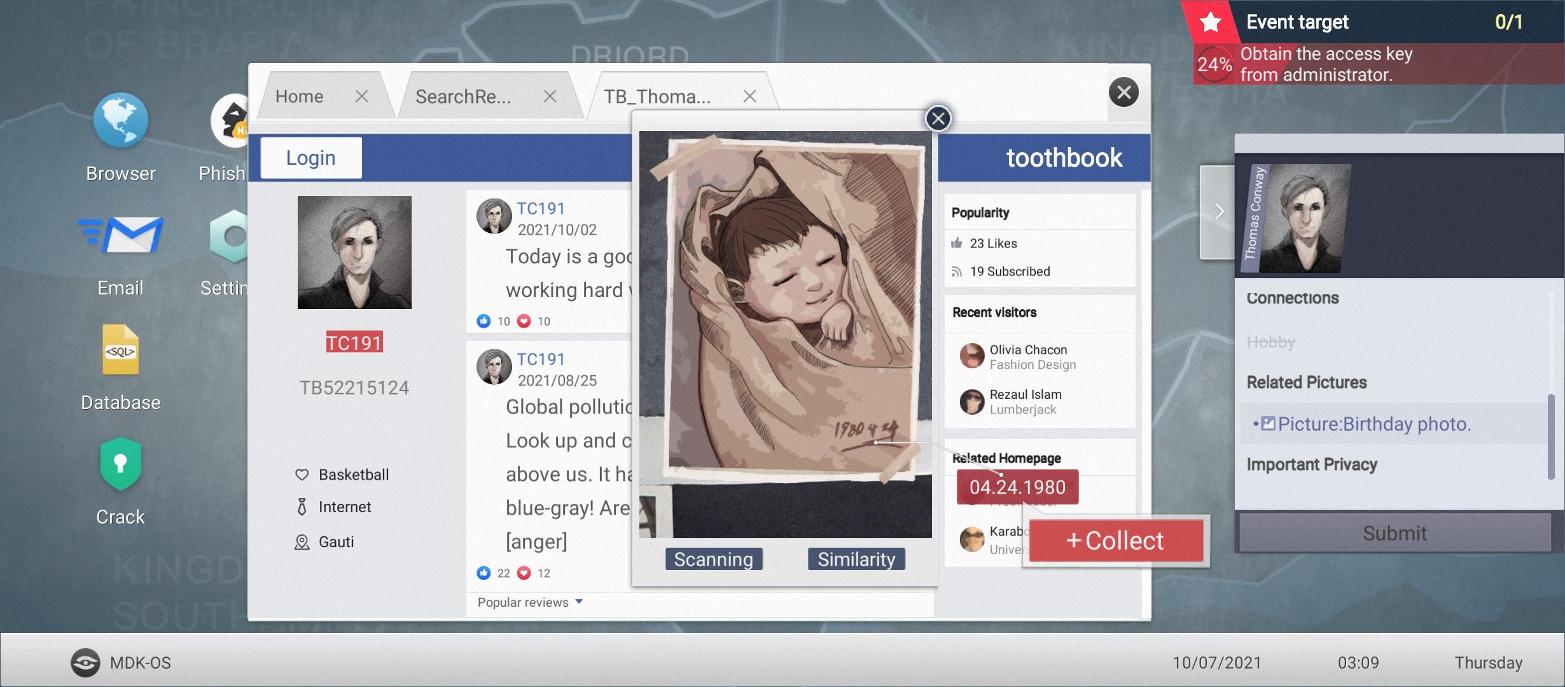Click Olivia Chacon's visitor avatar

click(x=971, y=356)
